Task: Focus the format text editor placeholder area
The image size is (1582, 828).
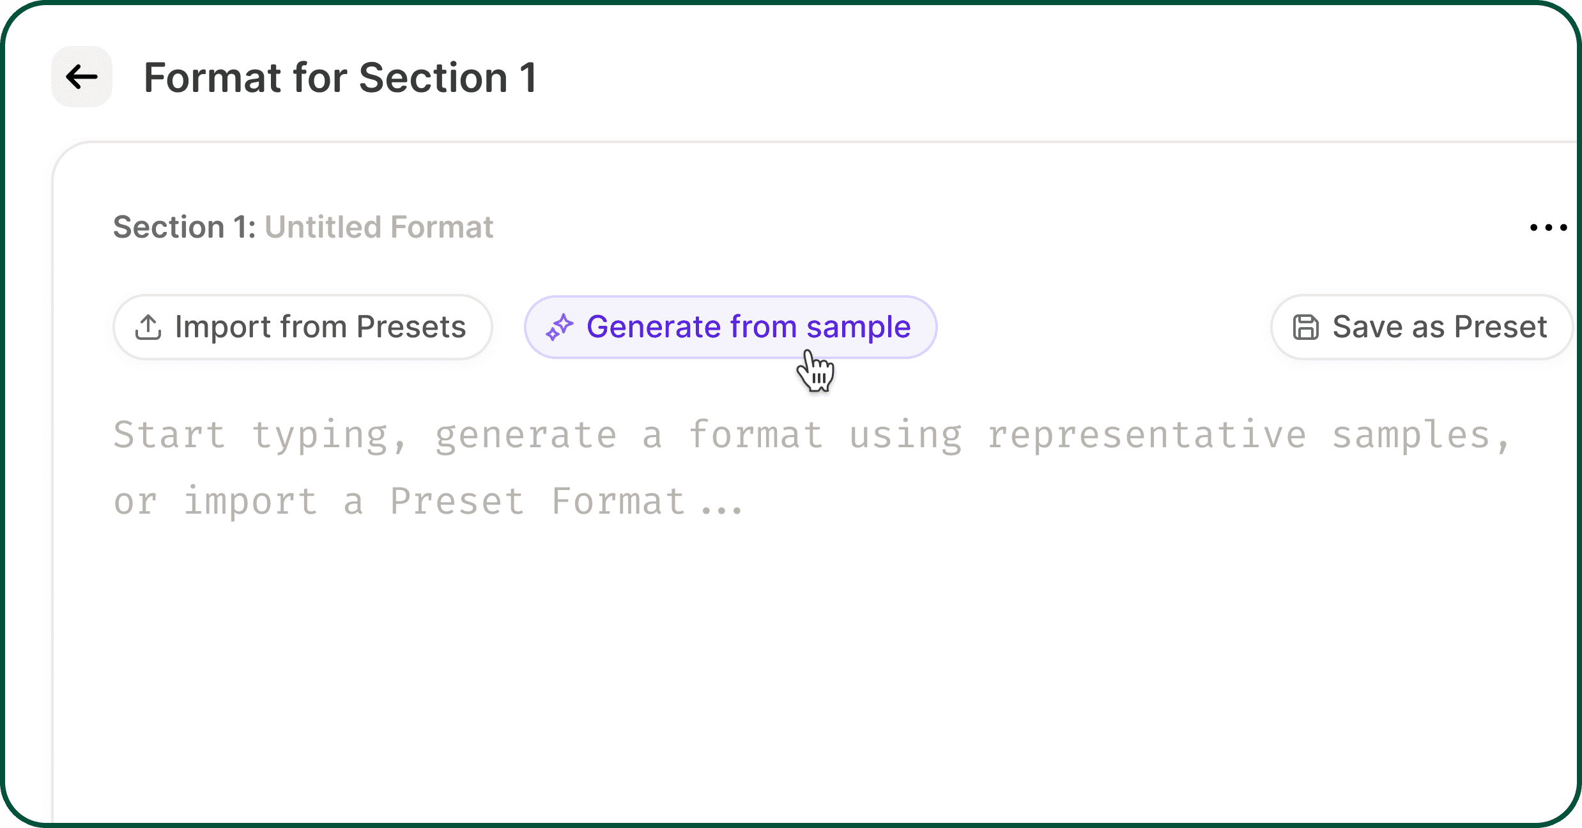Action: click(x=811, y=468)
